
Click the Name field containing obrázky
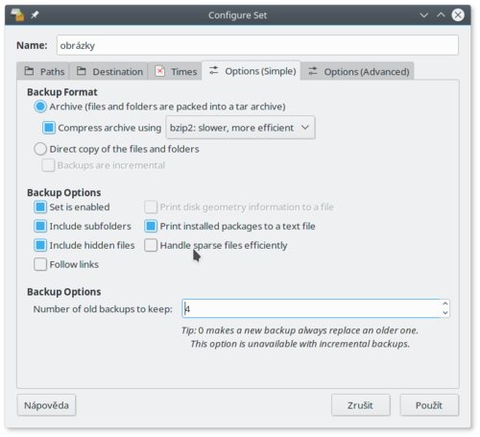(257, 45)
